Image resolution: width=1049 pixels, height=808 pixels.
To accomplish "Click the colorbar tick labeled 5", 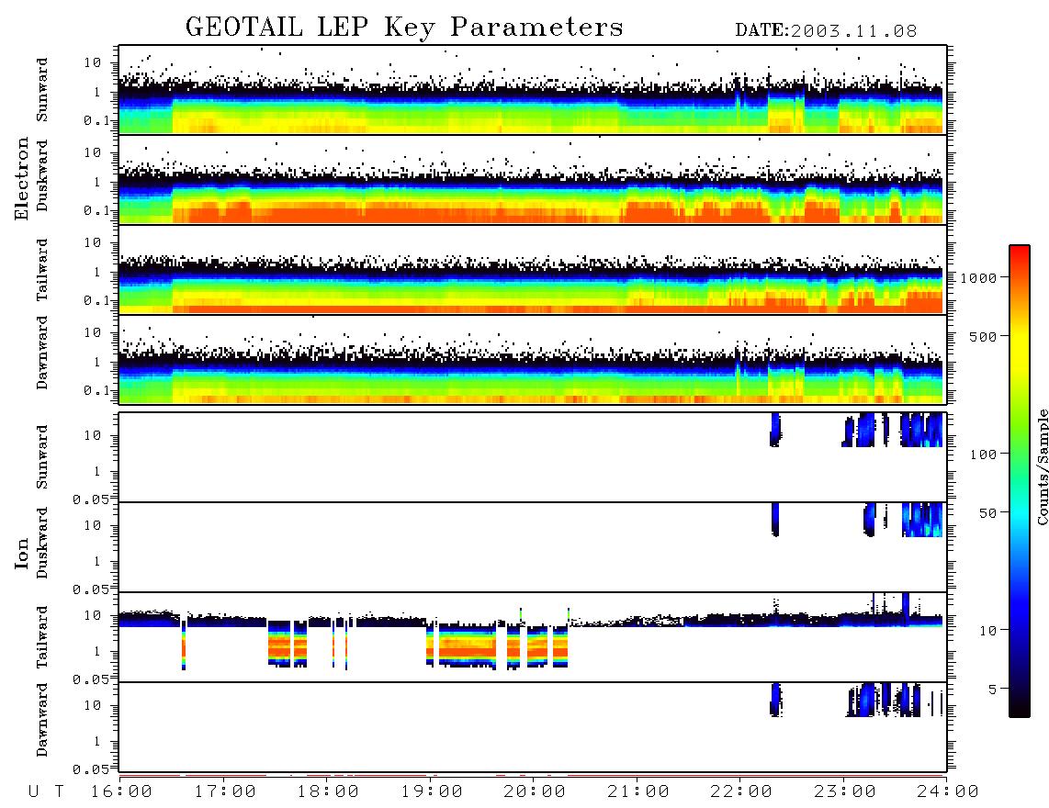I will coord(993,690).
